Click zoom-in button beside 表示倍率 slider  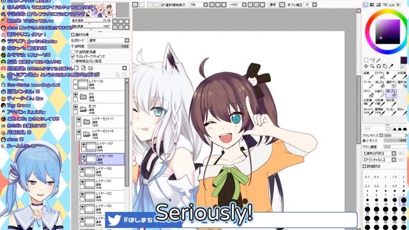[x=121, y=21]
